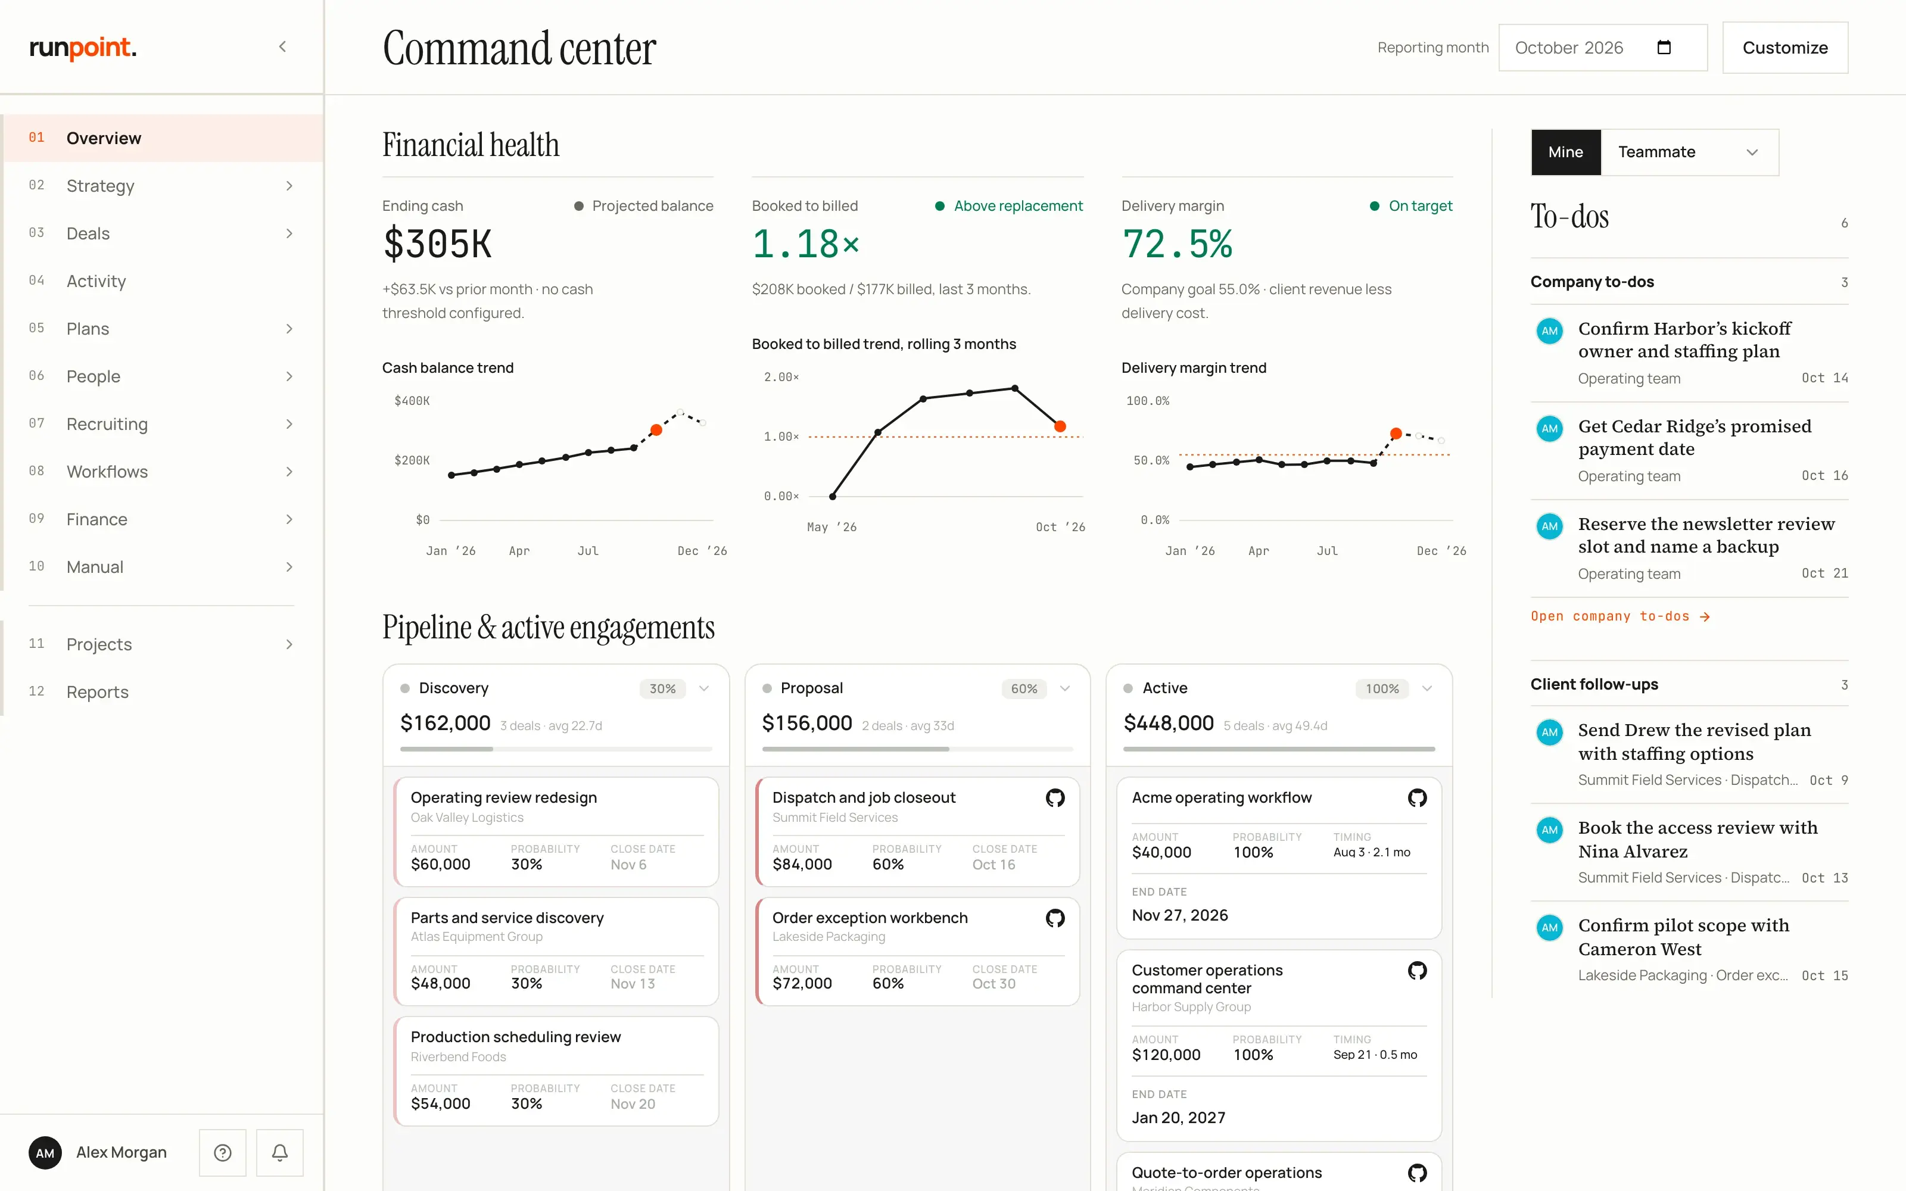Click AM avatar beside Confirm pilot scope
1906x1191 pixels.
1549,928
